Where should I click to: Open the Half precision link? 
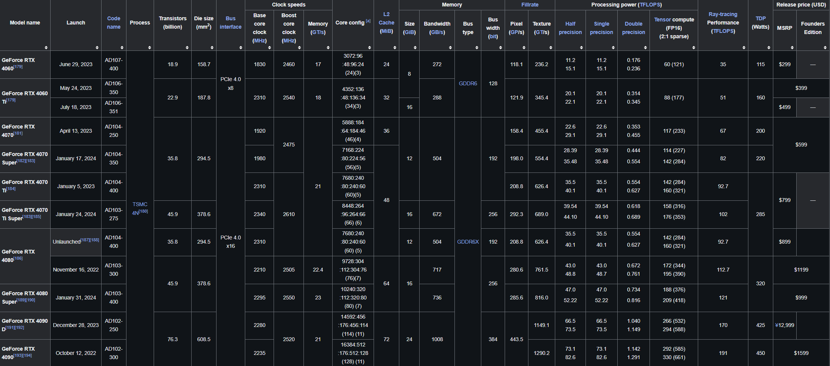[x=570, y=28]
